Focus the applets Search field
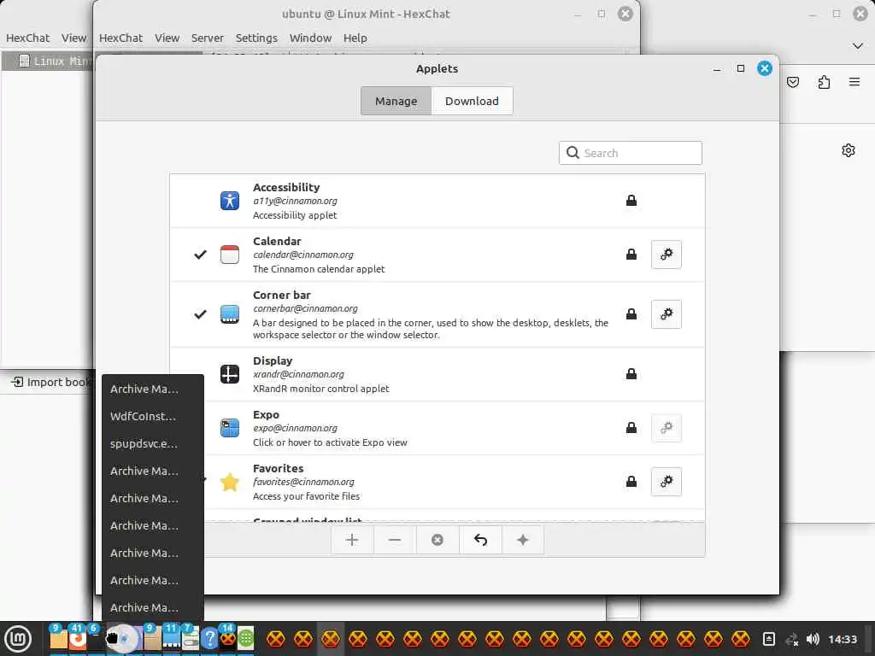Screen dimensions: 875x656 click(631, 153)
